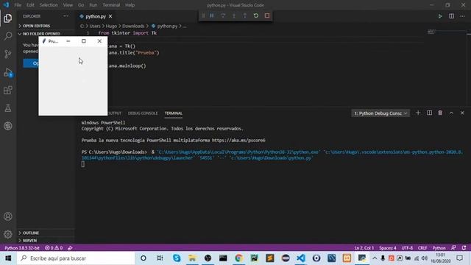Select the python.py editor tab
The image size is (471, 265).
(x=96, y=16)
